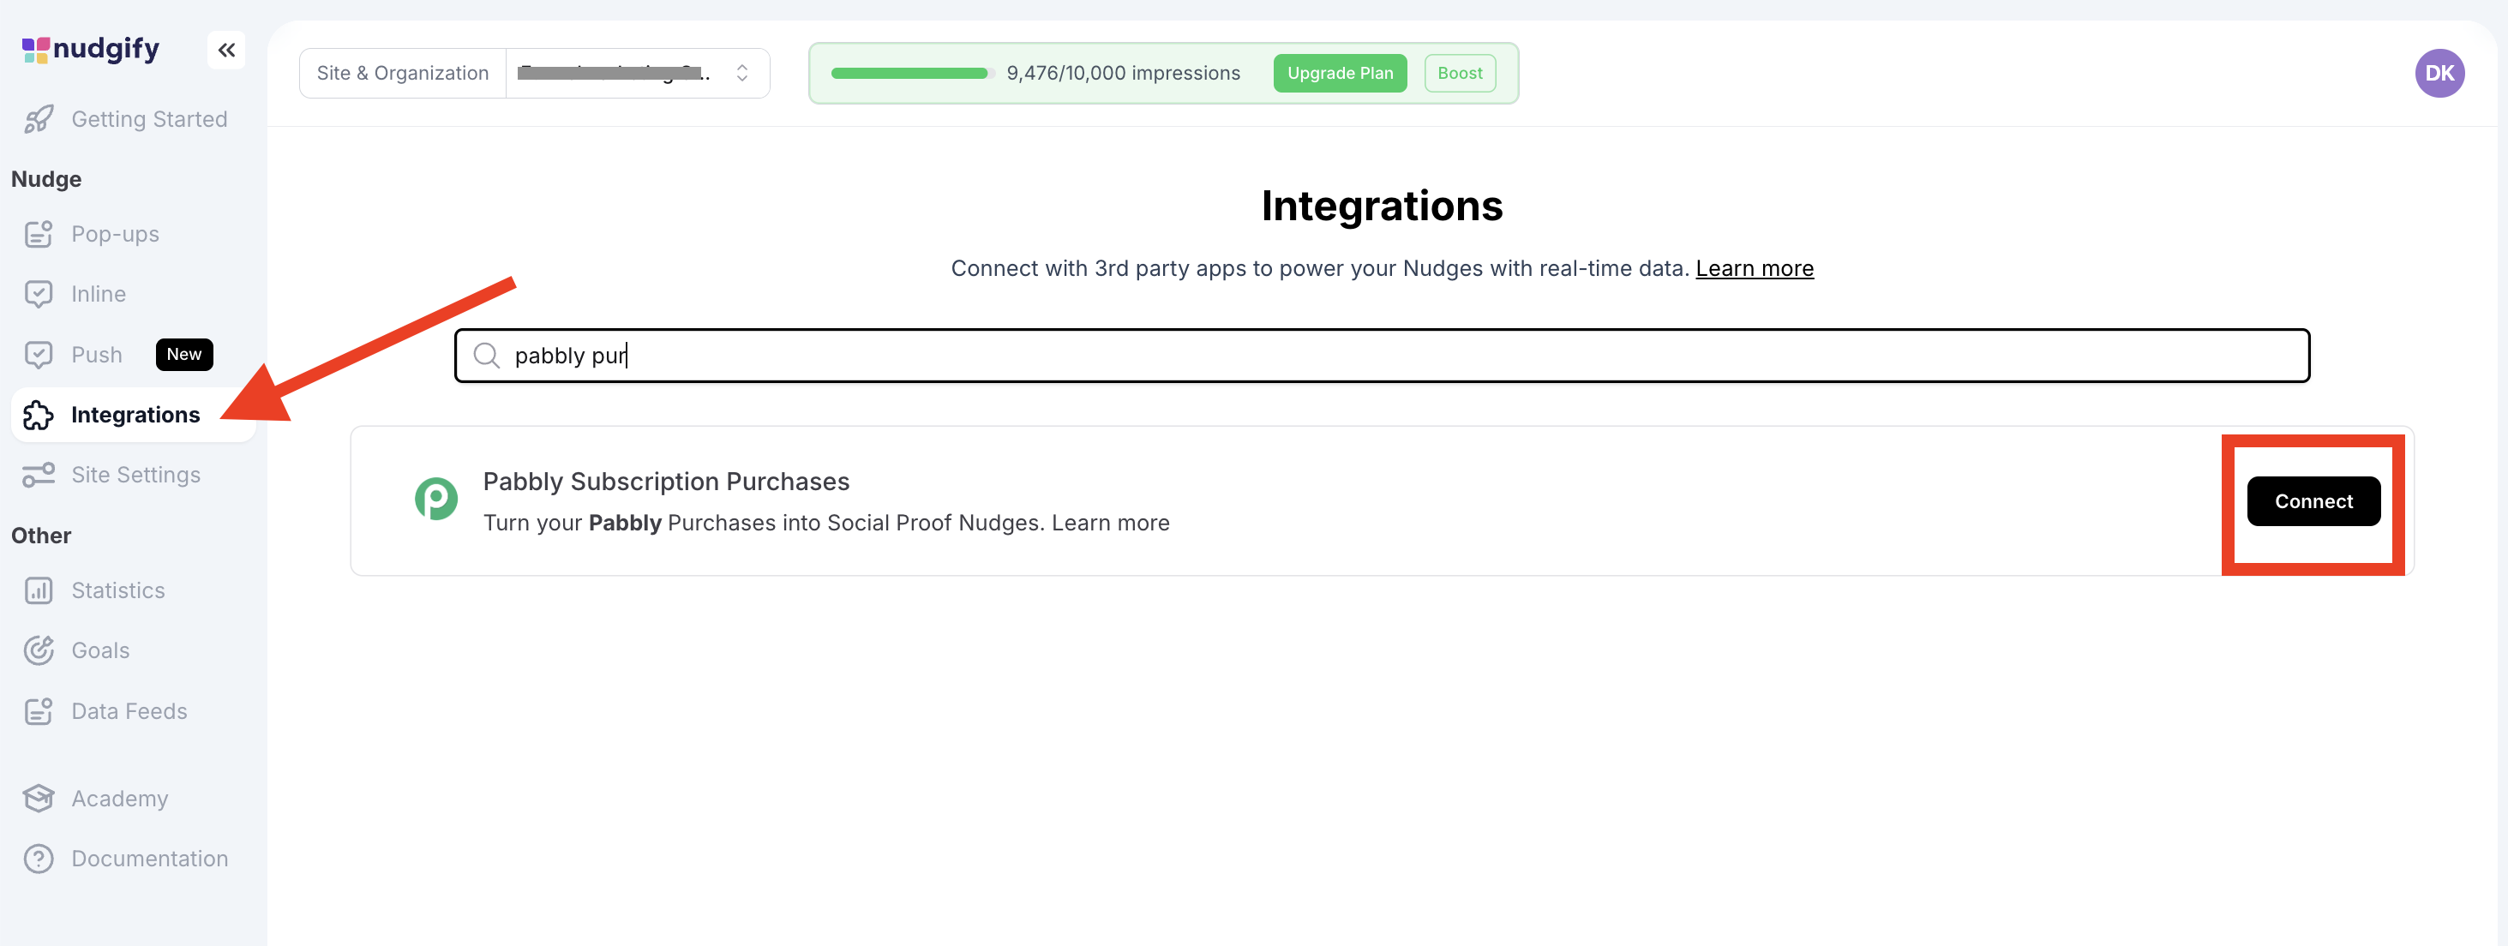The height and width of the screenshot is (946, 2508).
Task: Click the Documentation help icon
Action: pos(39,859)
